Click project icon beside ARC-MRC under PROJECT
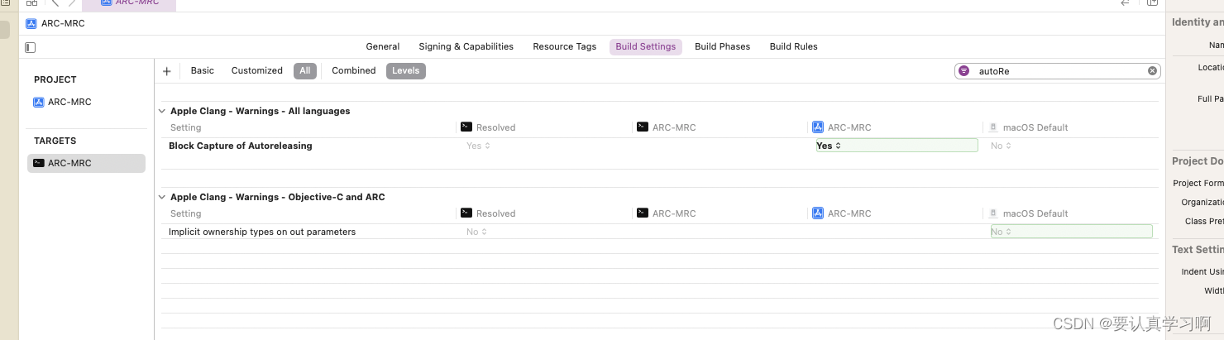 pos(39,102)
